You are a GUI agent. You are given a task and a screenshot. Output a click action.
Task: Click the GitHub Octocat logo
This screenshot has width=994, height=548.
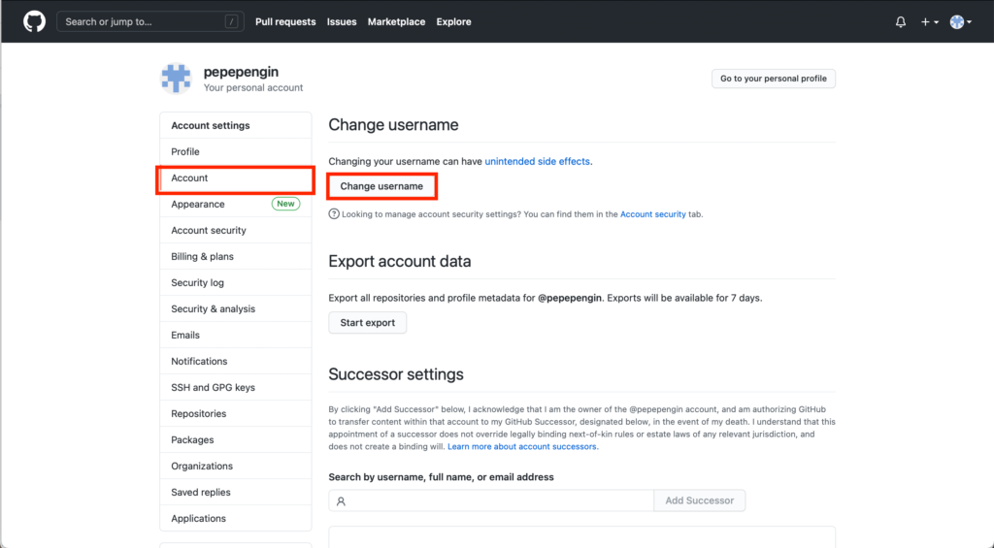pos(34,21)
